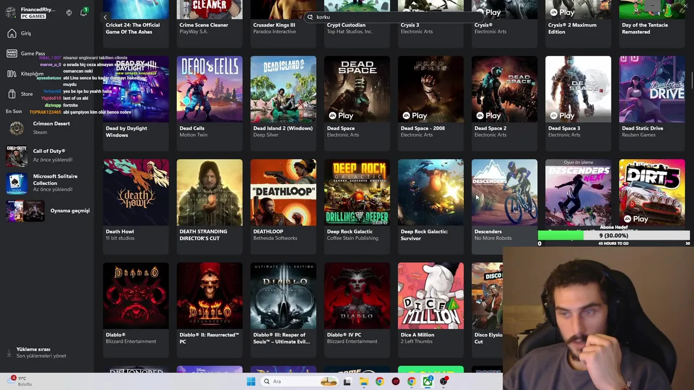694x390 pixels.
Task: Open Dead Static Drive cover art
Action: click(652, 89)
